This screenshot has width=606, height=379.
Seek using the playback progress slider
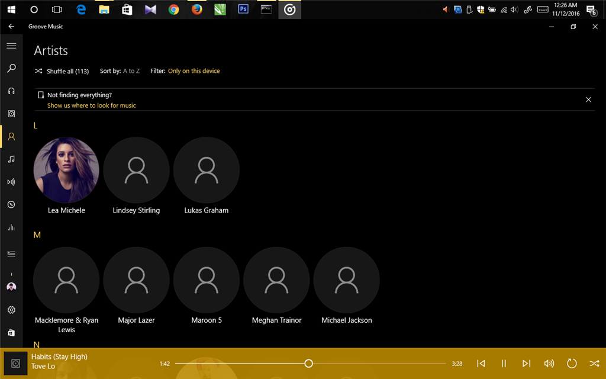point(310,364)
